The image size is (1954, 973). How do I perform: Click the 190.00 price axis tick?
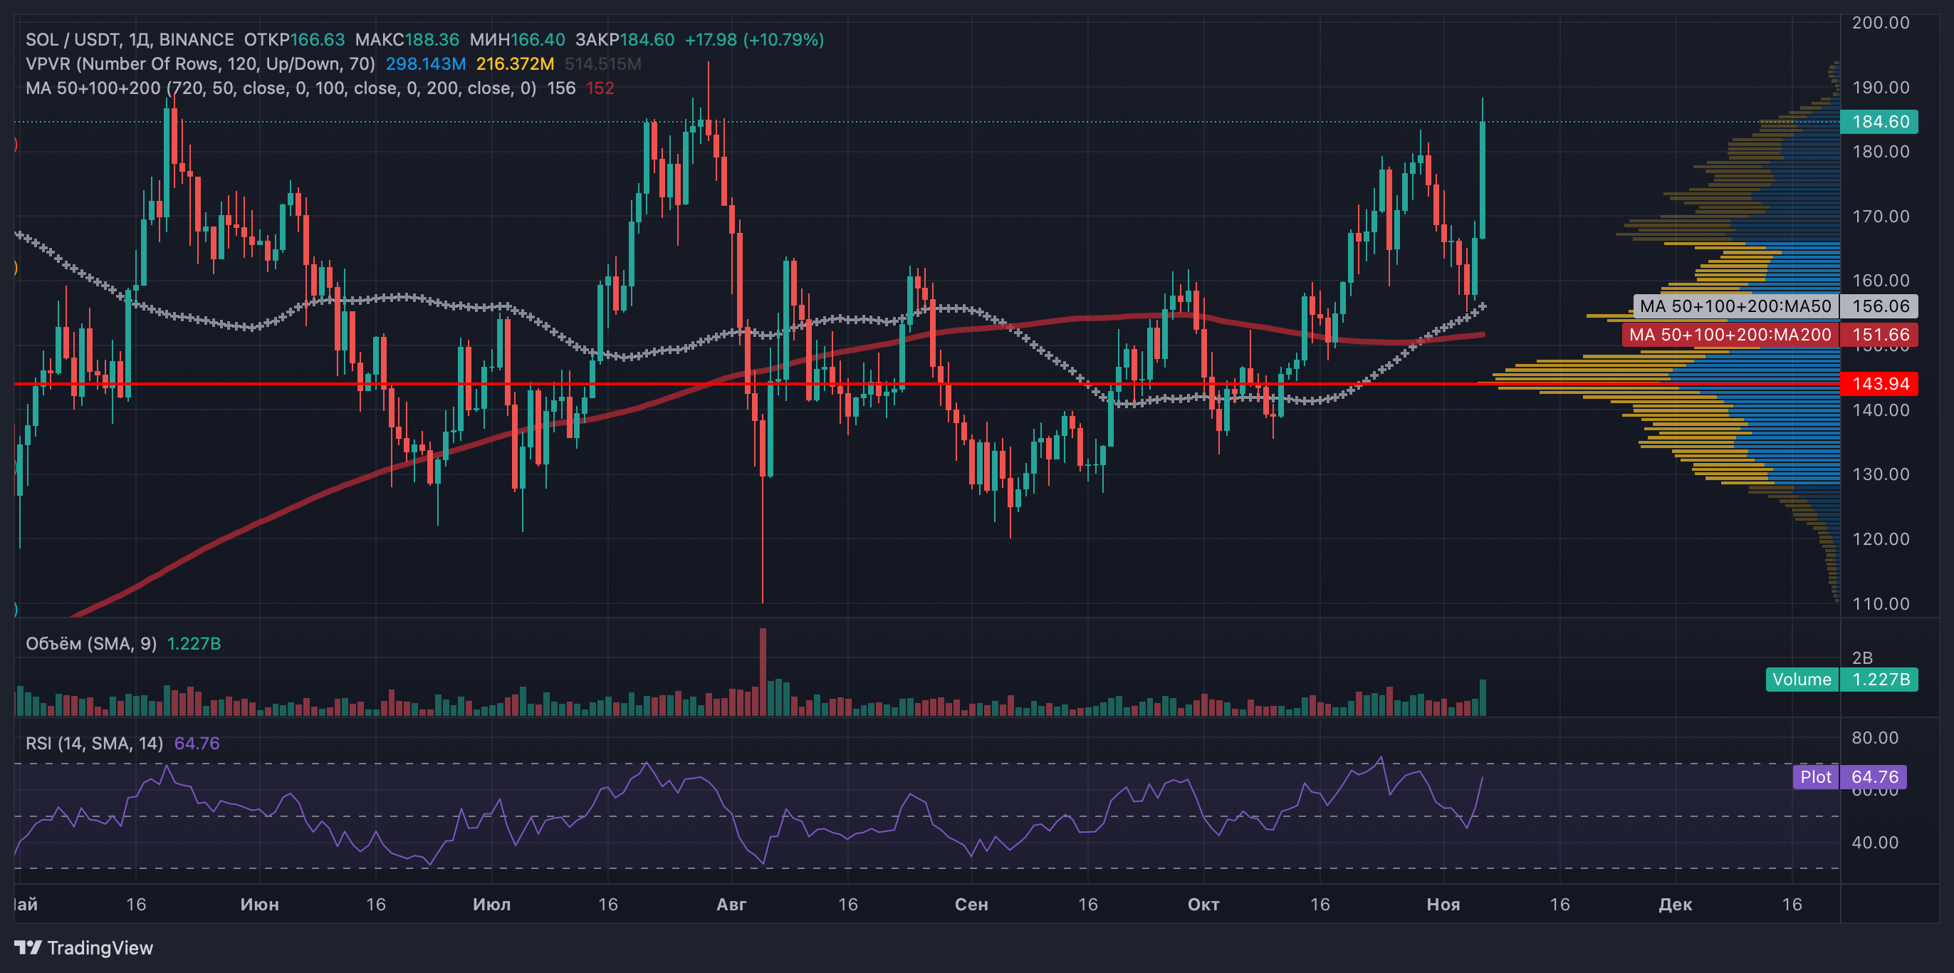1881,88
